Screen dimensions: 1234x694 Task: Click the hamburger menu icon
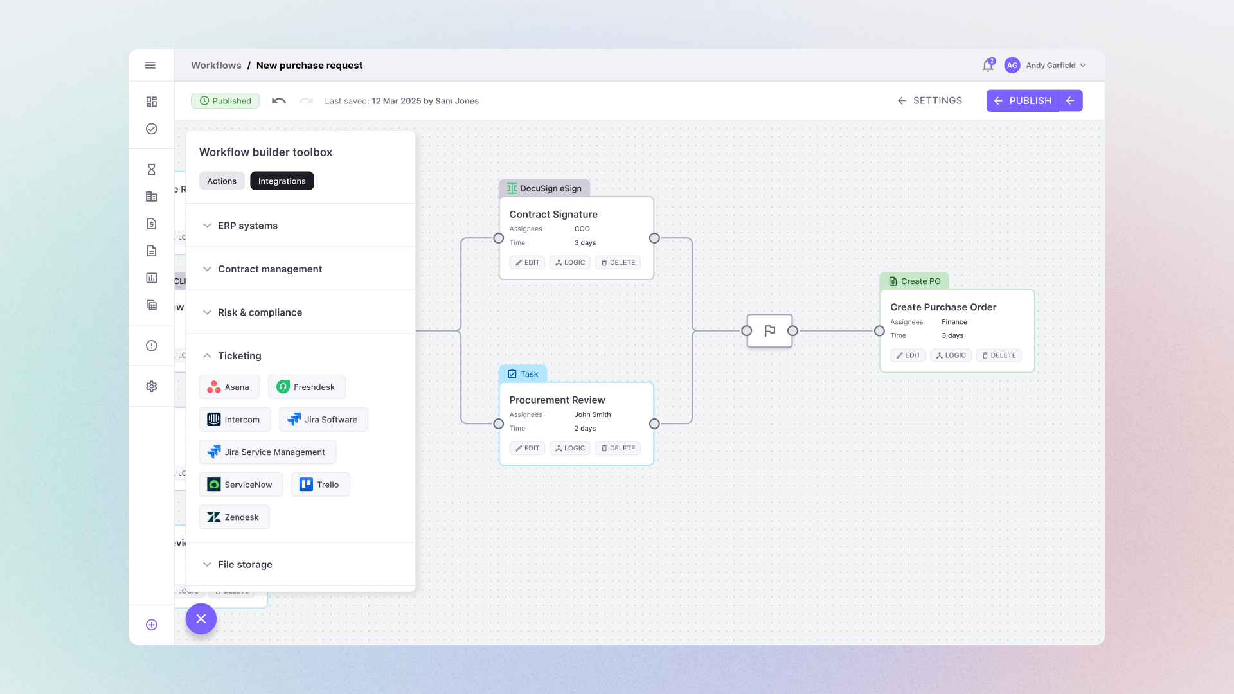(x=150, y=65)
